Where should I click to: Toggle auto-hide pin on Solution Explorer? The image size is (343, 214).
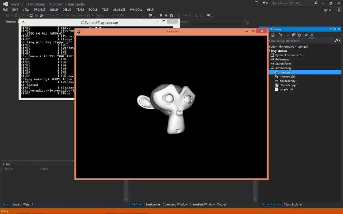(x=335, y=29)
